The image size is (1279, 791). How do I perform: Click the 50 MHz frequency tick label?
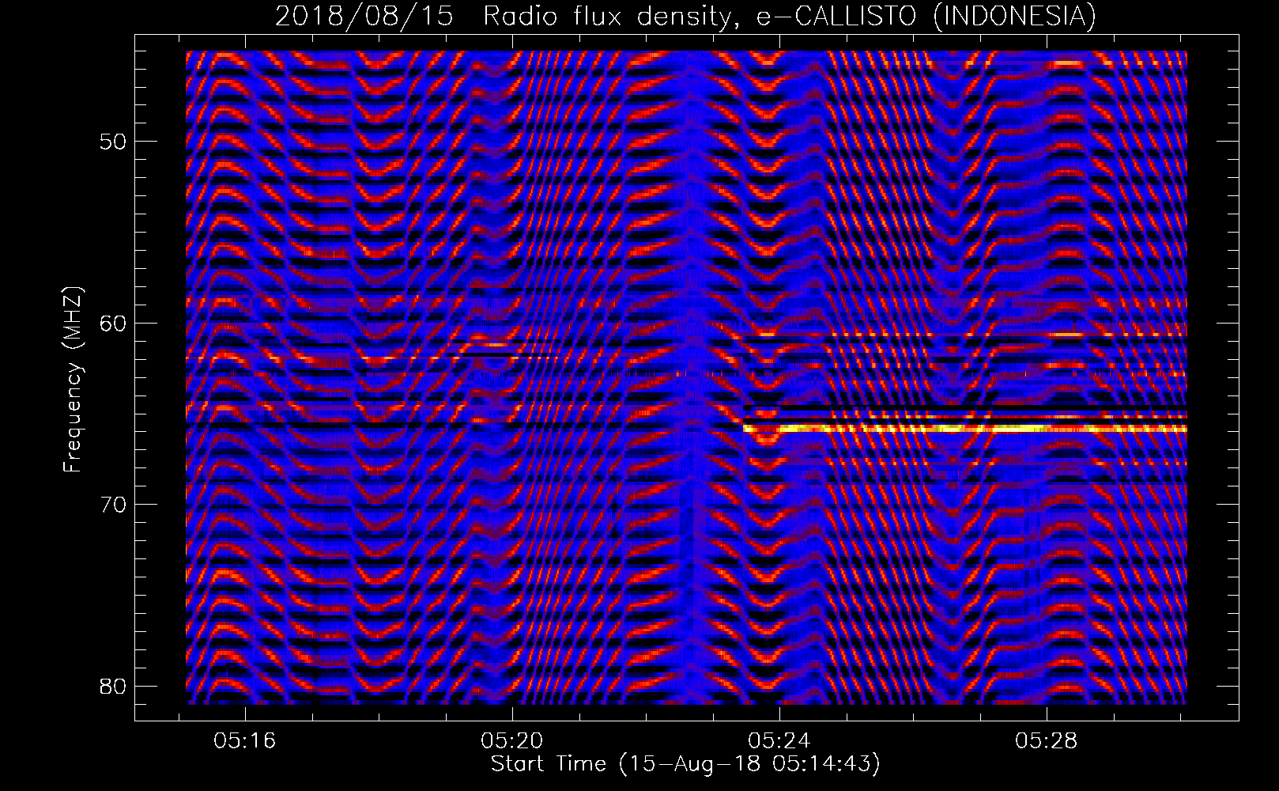pos(115,142)
